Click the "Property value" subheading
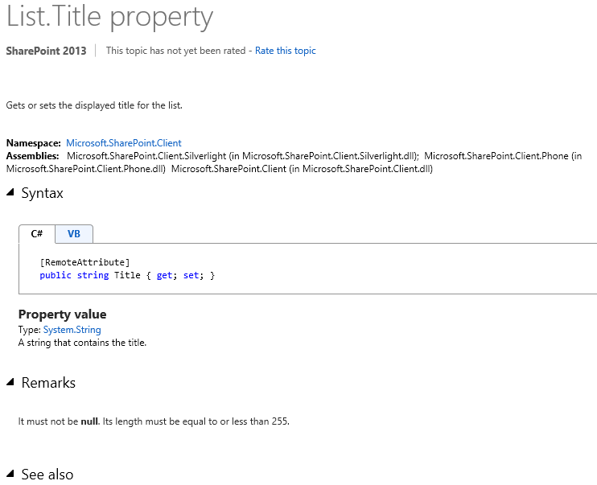The width and height of the screenshot is (597, 485). tap(62, 314)
